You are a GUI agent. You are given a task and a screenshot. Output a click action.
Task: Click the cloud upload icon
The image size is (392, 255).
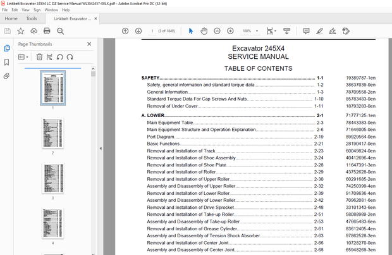pyautogui.click(x=34, y=31)
